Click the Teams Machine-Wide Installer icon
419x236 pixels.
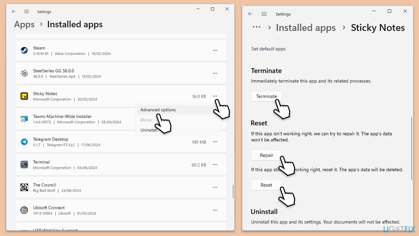pos(24,119)
